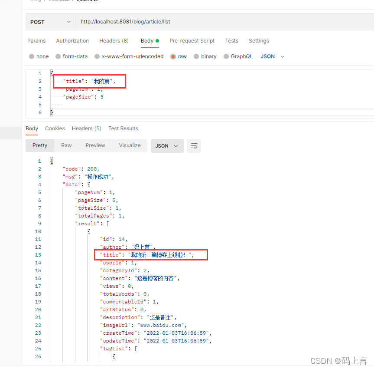Click response line number 10
Screen dimensions: 374x369
point(38,231)
